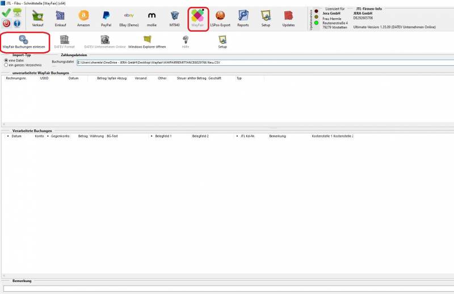Open the PayPal interface

click(x=106, y=18)
